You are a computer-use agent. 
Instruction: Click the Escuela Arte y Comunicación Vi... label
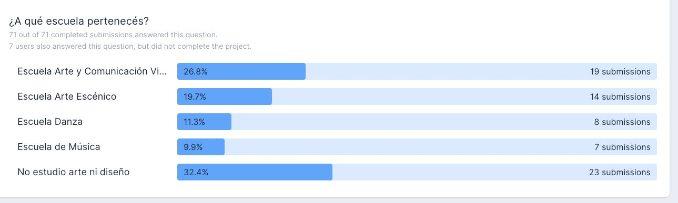93,71
